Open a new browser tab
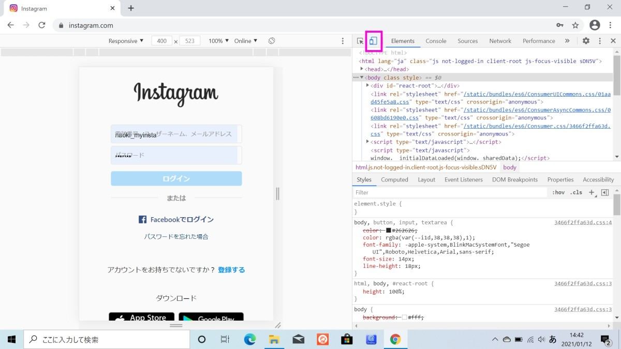Screen dimensions: 621x349 coord(131,8)
